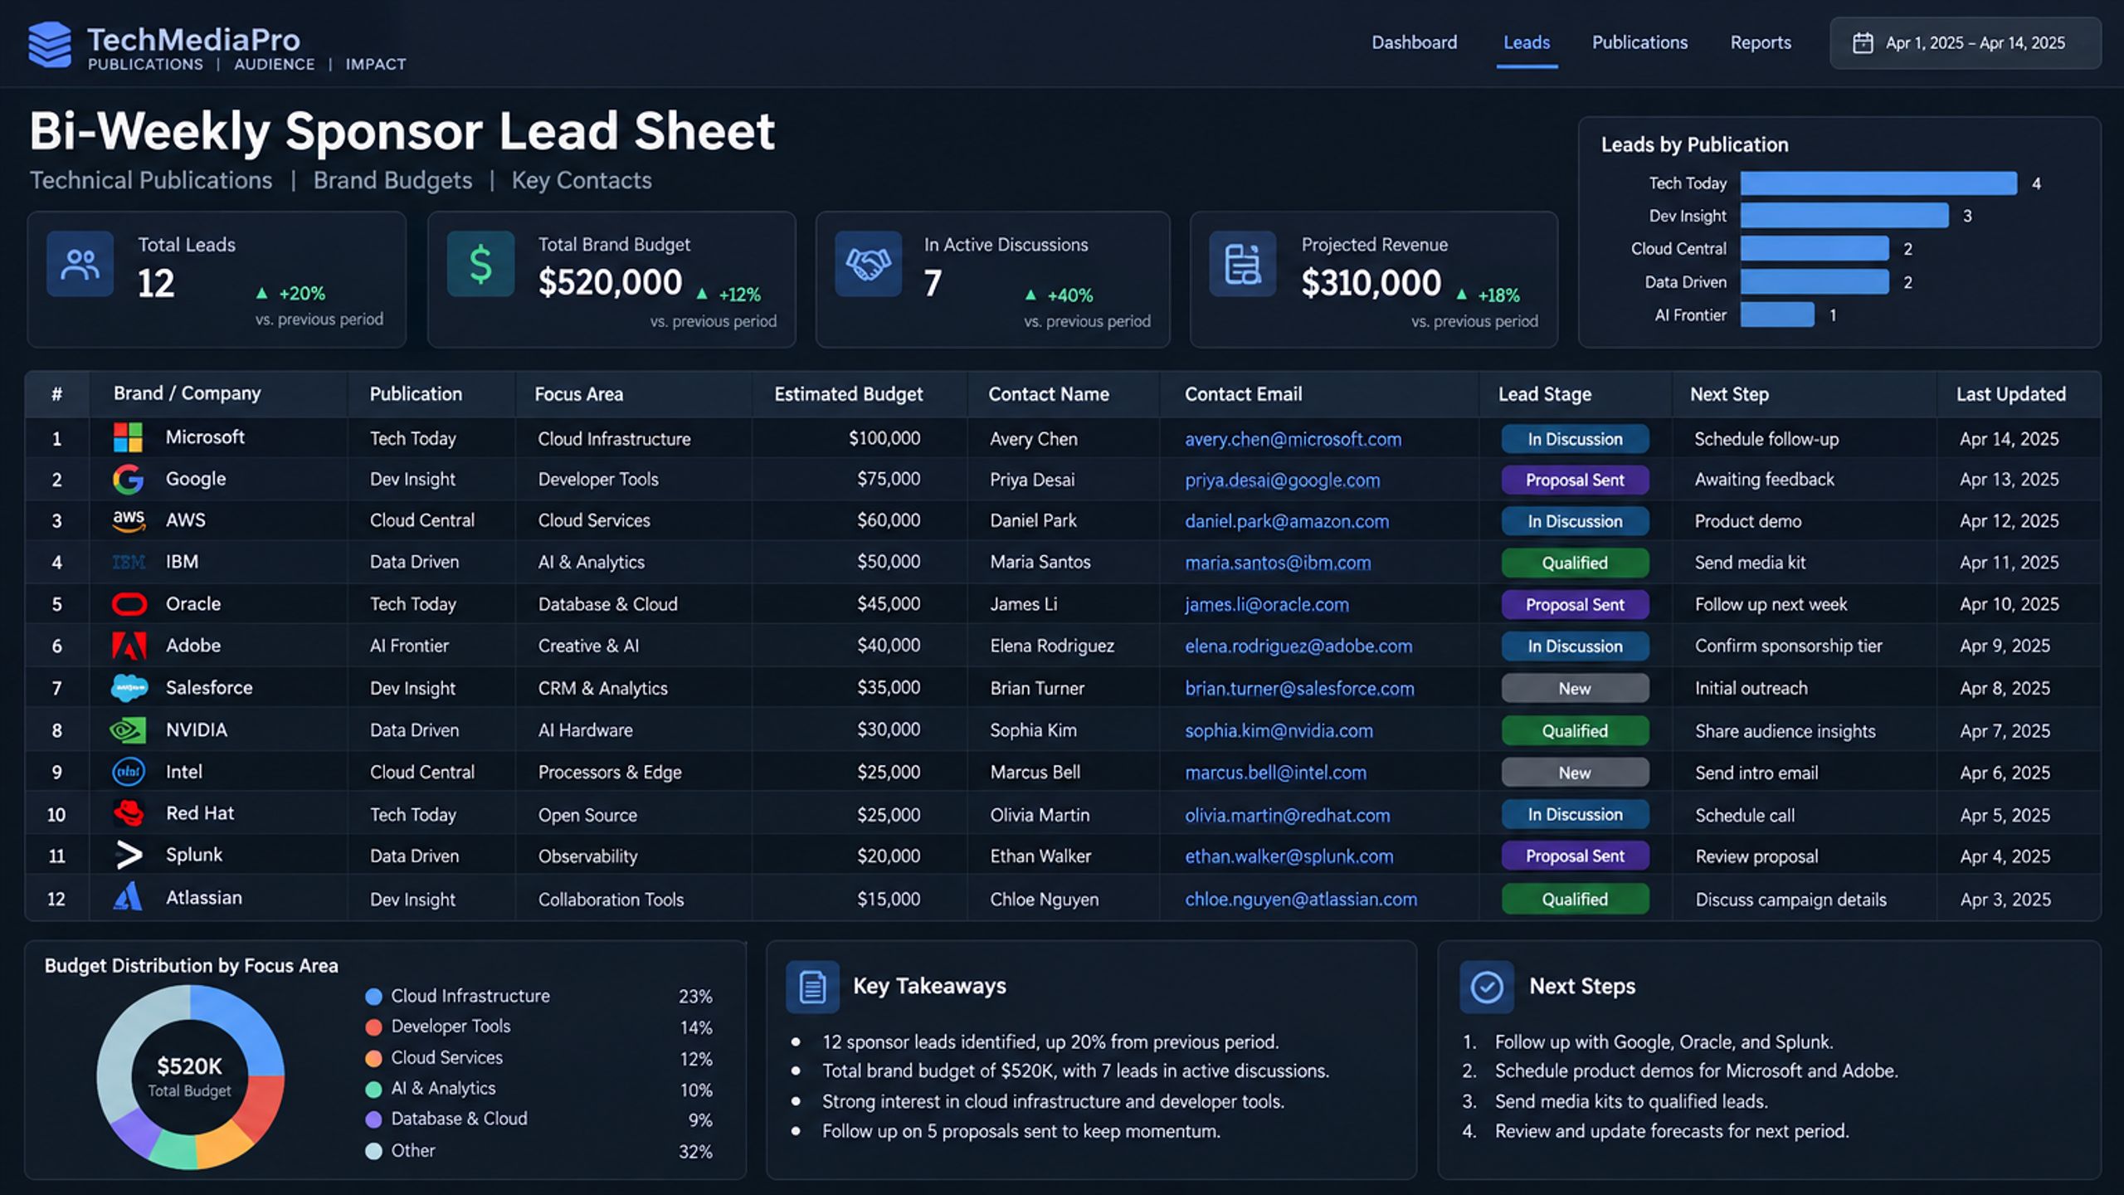
Task: Click chloe.nguyen@atlassian.com email link
Action: pos(1300,900)
